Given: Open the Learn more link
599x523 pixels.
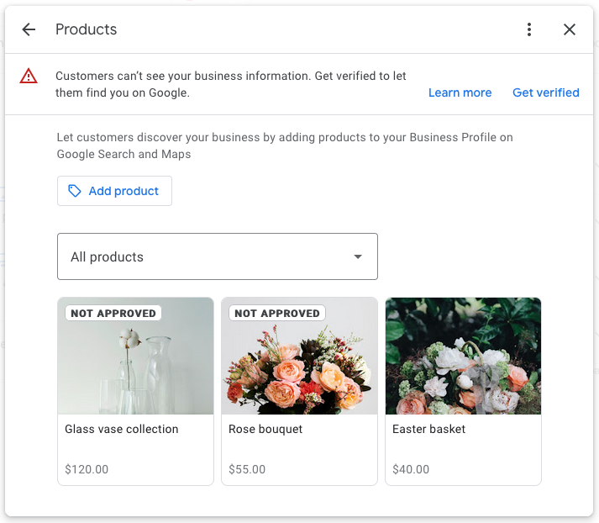Looking at the screenshot, I should click(x=460, y=92).
